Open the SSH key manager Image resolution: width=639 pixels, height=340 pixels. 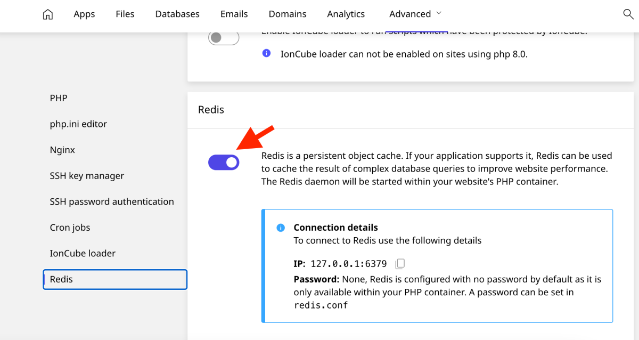tap(87, 175)
